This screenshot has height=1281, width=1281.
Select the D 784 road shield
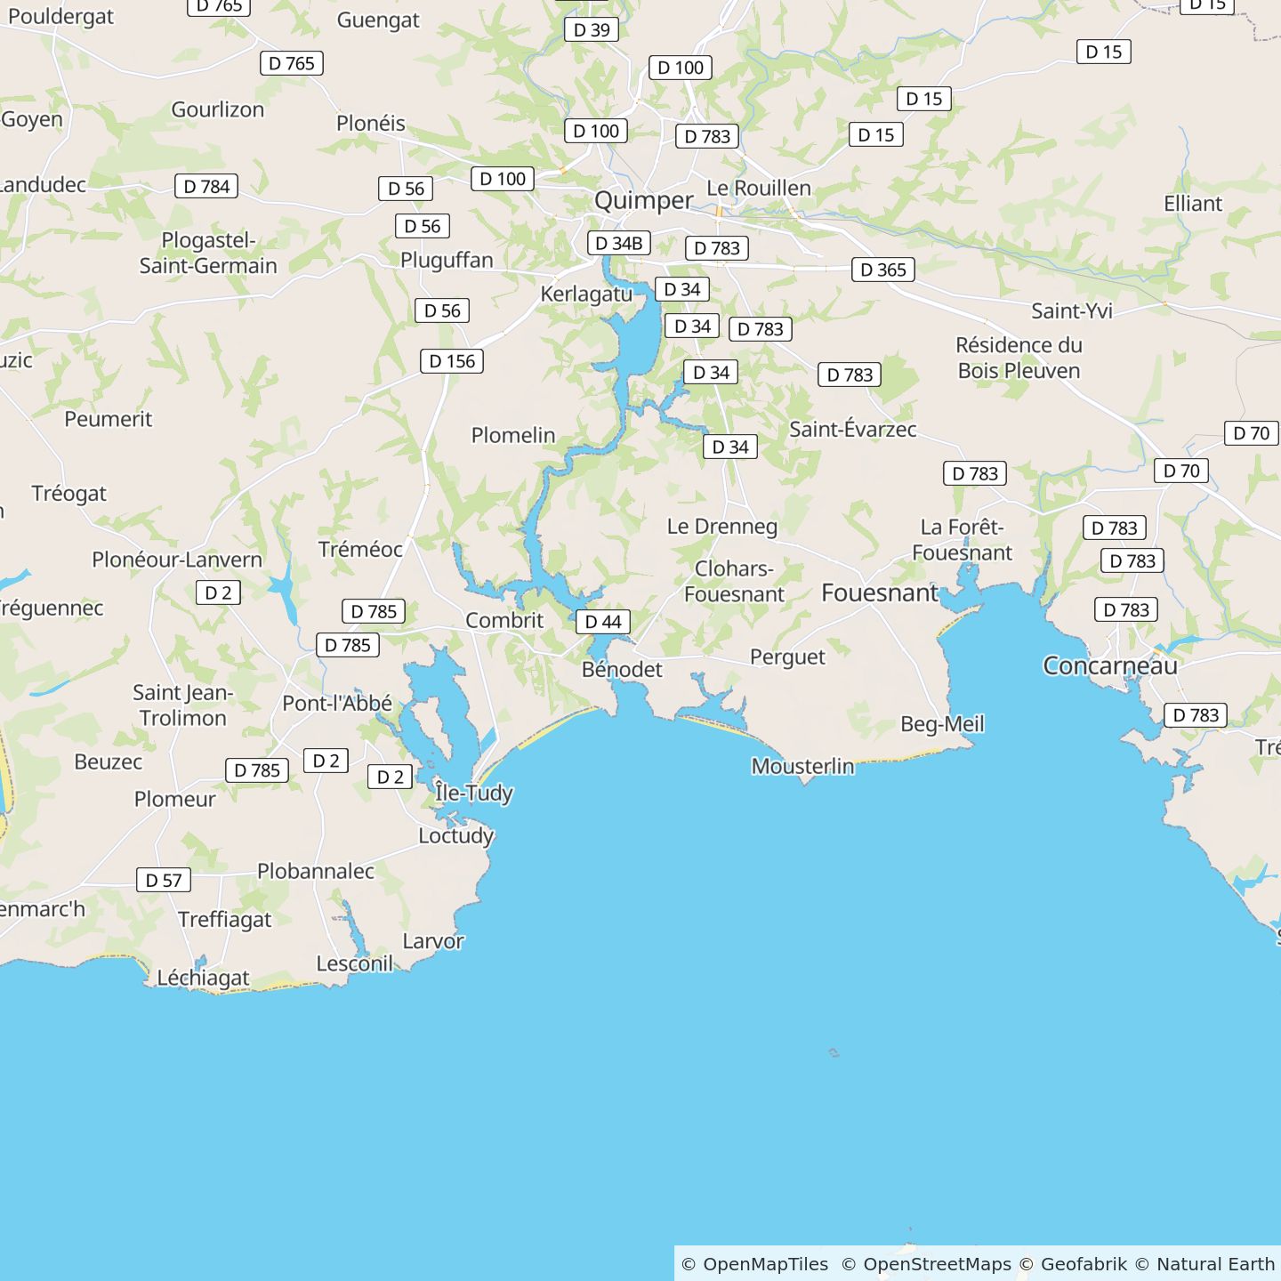point(206,186)
